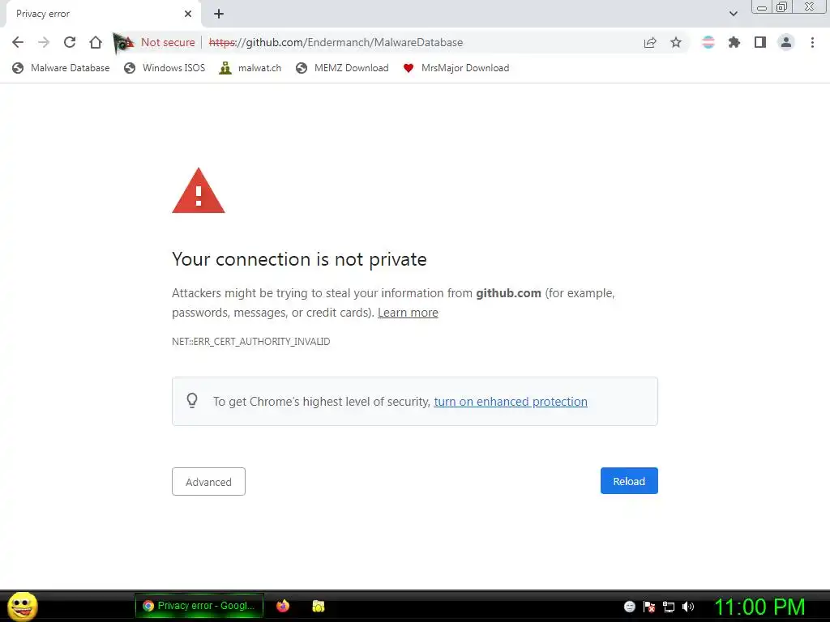Close the Privacy error tab
The image size is (830, 622).
[188, 14]
